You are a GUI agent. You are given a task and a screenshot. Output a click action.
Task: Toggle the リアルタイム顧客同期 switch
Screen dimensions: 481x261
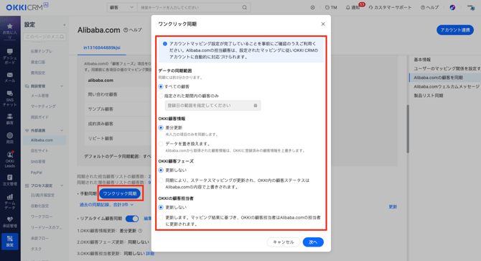point(132,219)
